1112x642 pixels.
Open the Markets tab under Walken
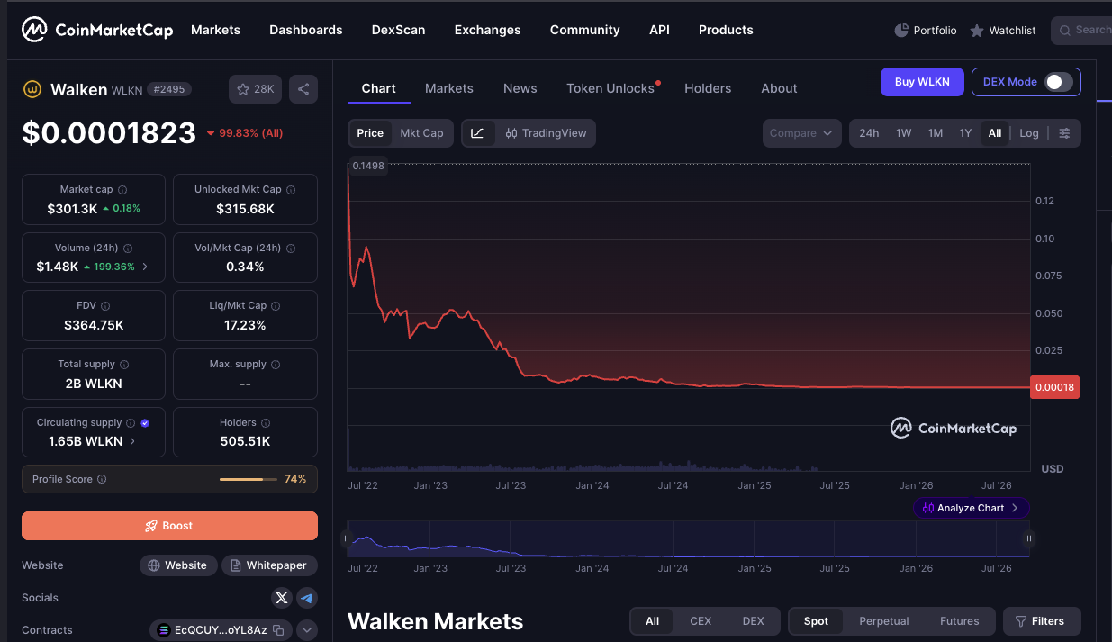click(449, 88)
